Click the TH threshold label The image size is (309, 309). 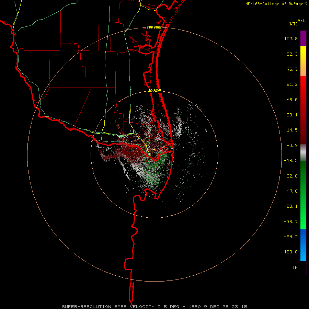click(295, 267)
